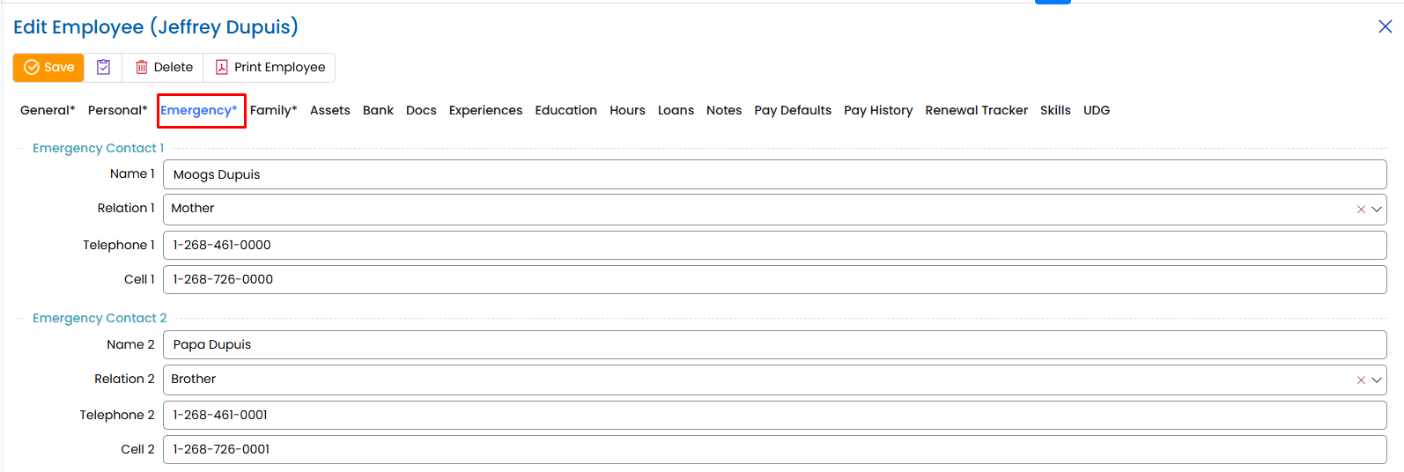Switch to the General tab
The width and height of the screenshot is (1404, 472).
tap(48, 110)
